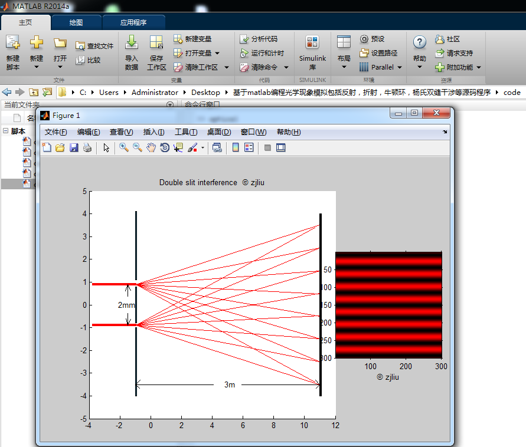Click the Hide Plot Tools icon

coord(267,148)
